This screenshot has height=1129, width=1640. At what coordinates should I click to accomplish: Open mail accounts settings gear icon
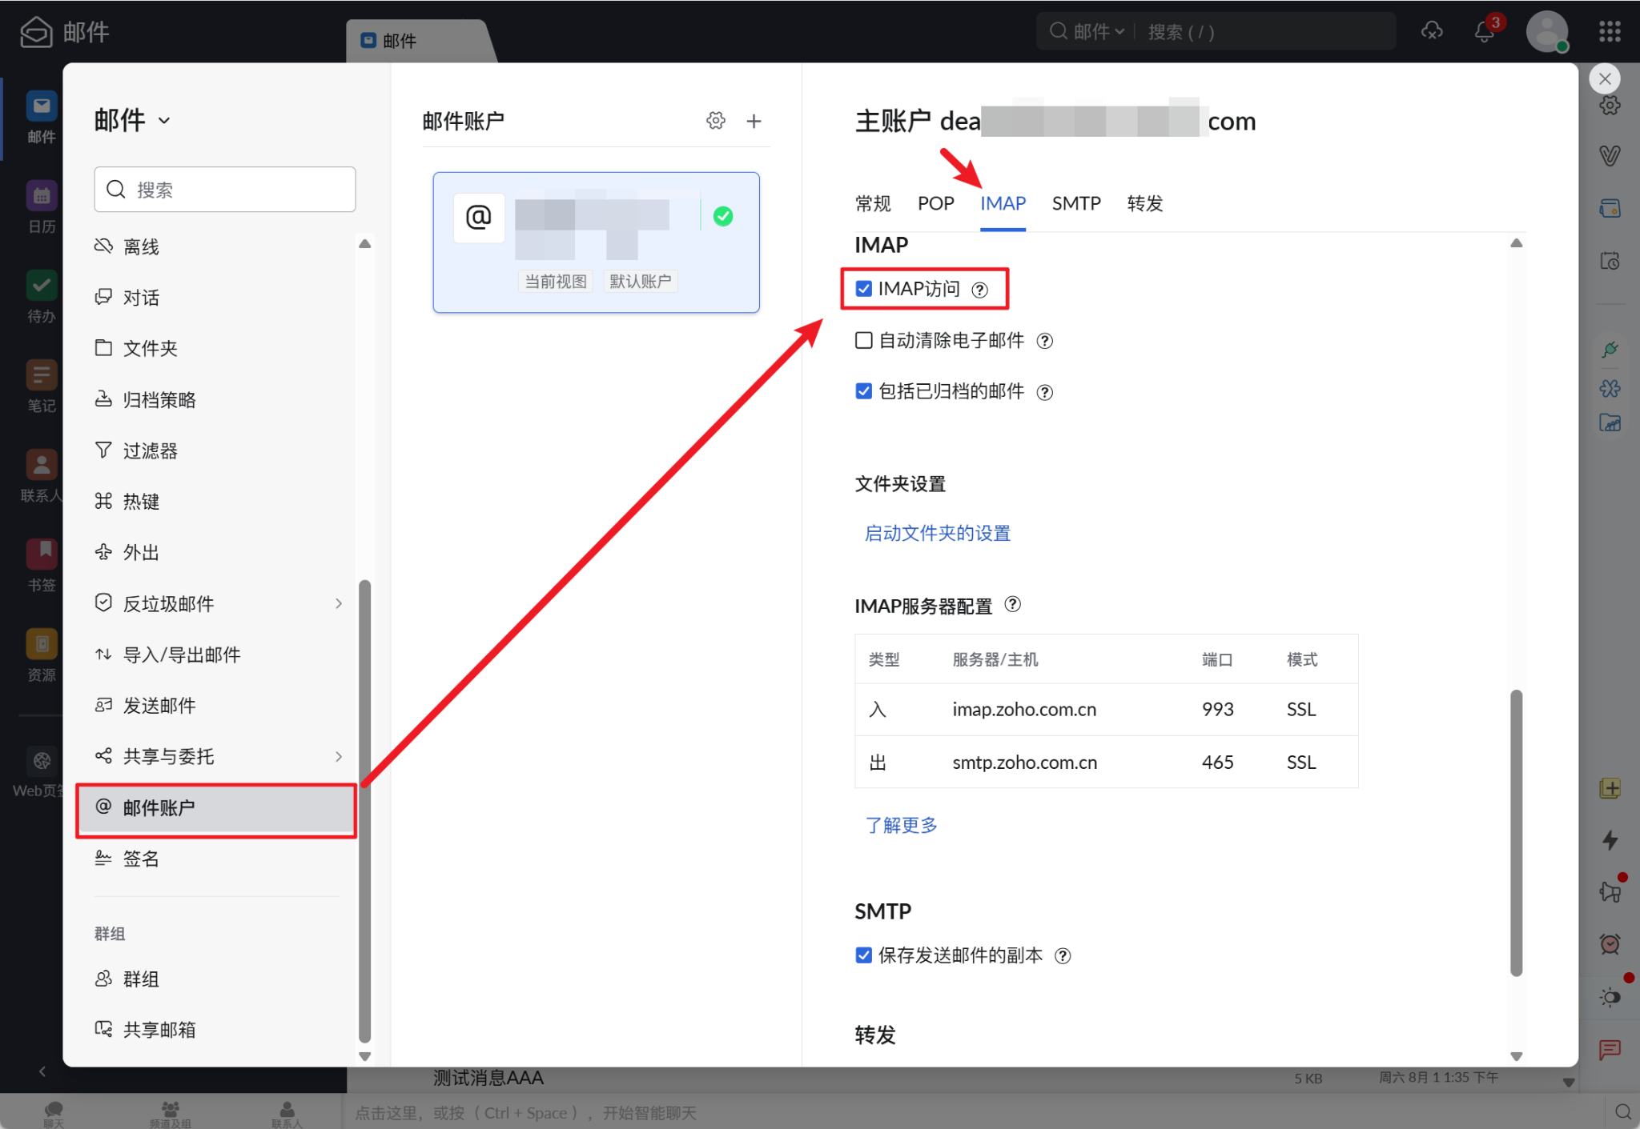(x=715, y=121)
